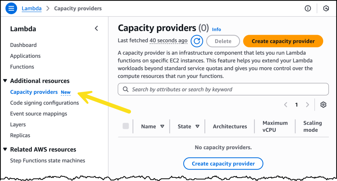This screenshot has width=337, height=181.
Task: Collapse the Related AWS resources section
Action: 5,149
